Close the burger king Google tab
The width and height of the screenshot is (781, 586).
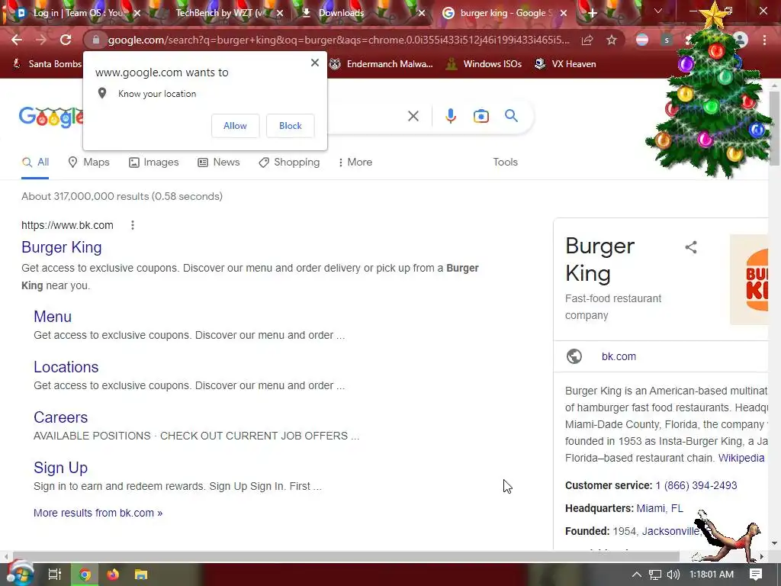point(564,13)
